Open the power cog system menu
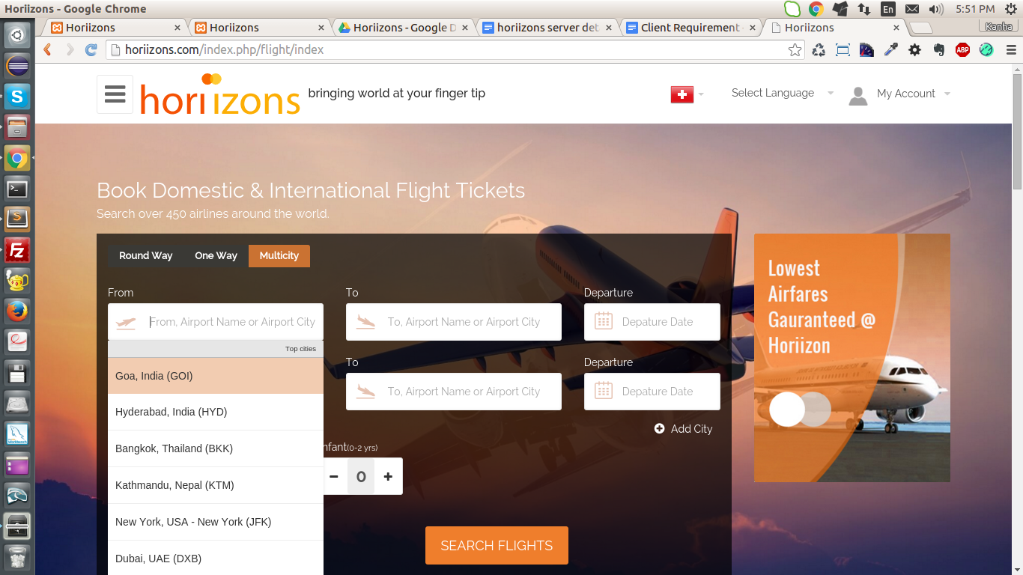The image size is (1023, 575). click(x=1010, y=9)
